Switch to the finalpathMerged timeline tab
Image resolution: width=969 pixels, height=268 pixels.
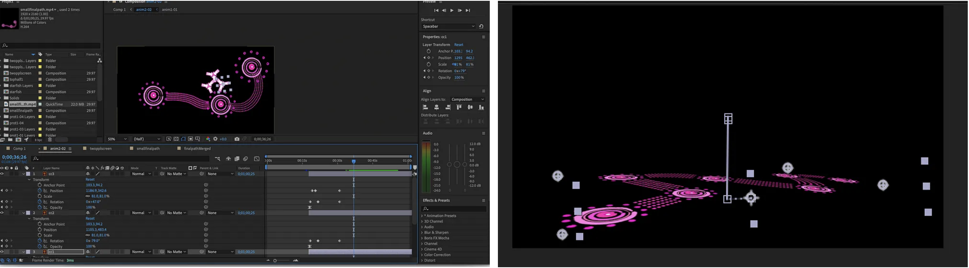[197, 149]
